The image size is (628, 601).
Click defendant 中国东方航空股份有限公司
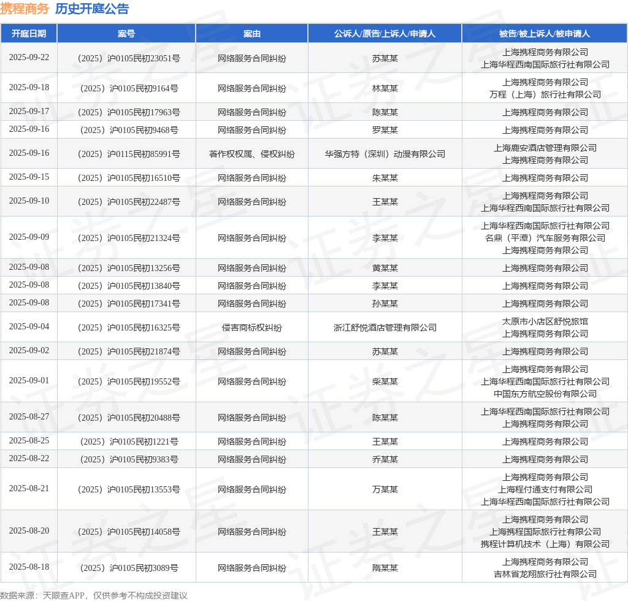coord(545,394)
